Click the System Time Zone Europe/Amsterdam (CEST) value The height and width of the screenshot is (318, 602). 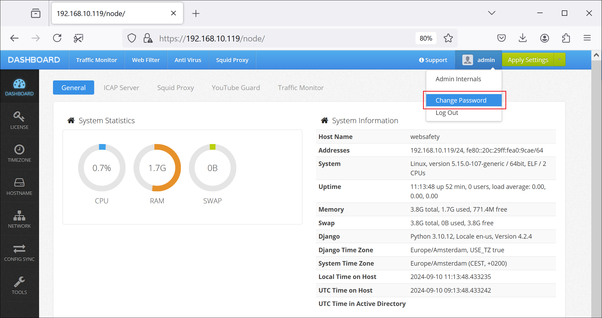459,263
